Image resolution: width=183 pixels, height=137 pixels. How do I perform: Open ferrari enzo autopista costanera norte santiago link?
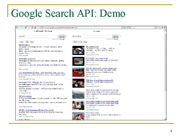click(x=102, y=90)
